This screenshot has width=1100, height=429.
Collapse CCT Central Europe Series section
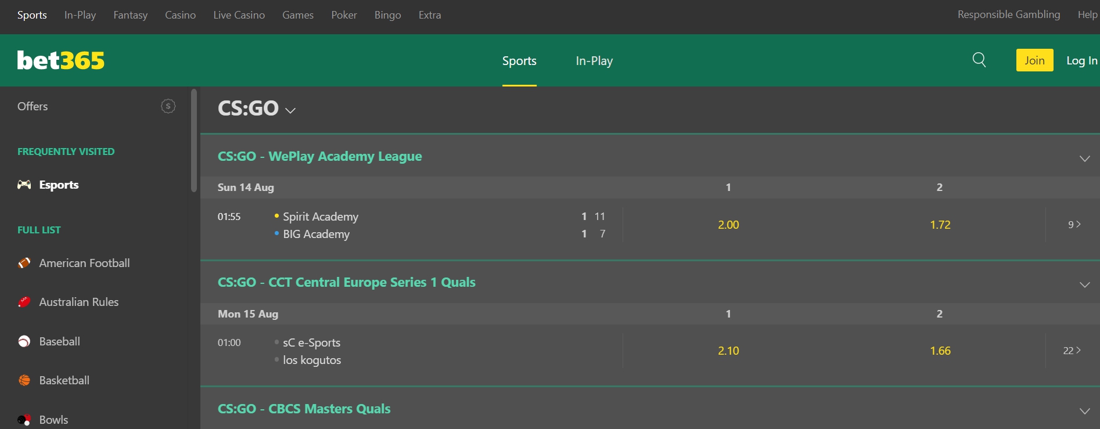click(x=1084, y=284)
